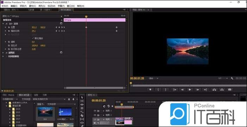Screen dimensions: 247x127
Task: Add Position keyframe diamond button
Action: (59, 27)
